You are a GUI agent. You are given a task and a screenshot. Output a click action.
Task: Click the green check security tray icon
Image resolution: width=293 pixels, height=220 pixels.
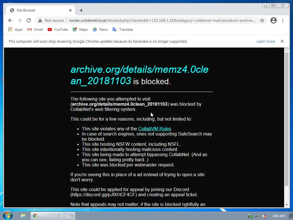click(x=250, y=216)
